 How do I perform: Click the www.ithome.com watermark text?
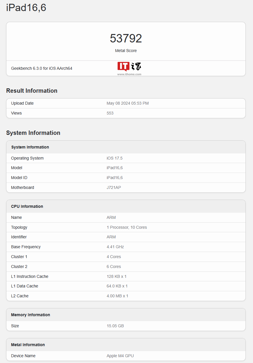coord(129,74)
